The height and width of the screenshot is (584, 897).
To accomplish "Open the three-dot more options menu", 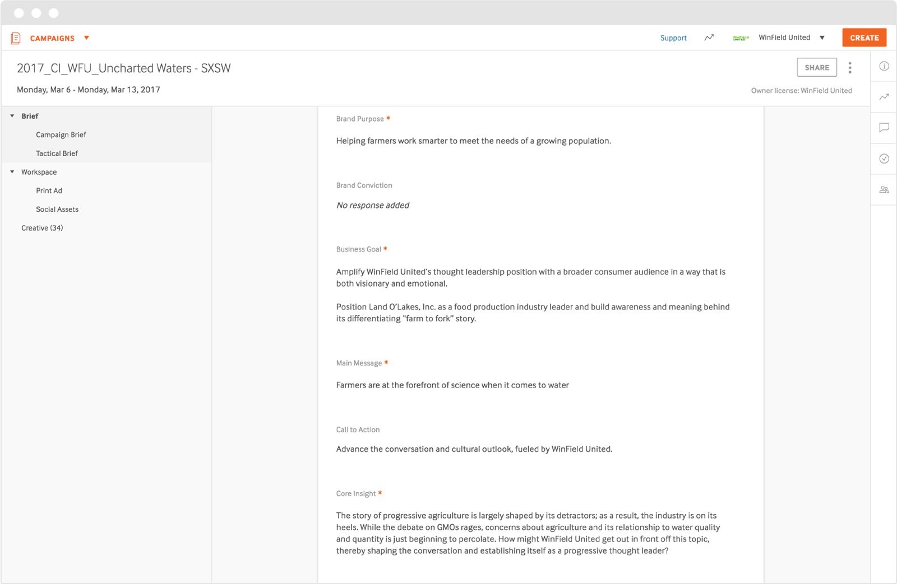I will (x=850, y=68).
